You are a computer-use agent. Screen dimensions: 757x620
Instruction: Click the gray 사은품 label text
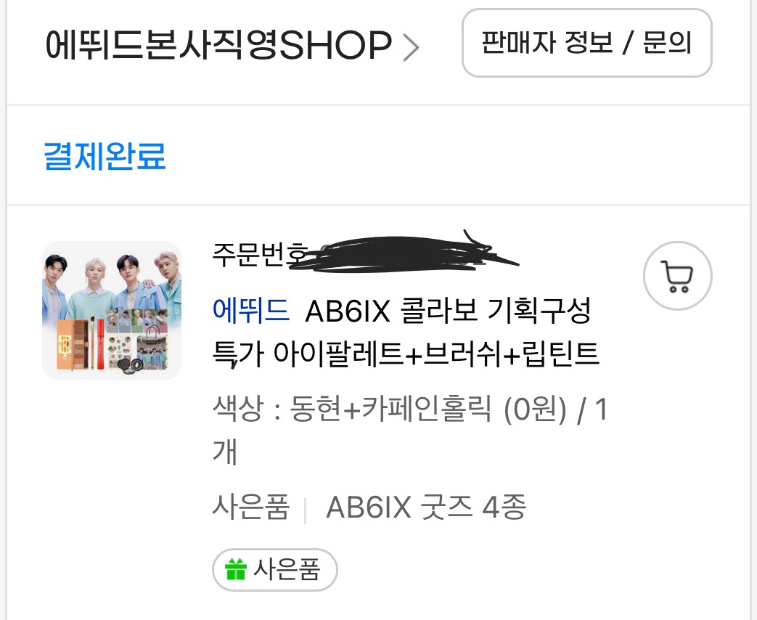tap(251, 507)
